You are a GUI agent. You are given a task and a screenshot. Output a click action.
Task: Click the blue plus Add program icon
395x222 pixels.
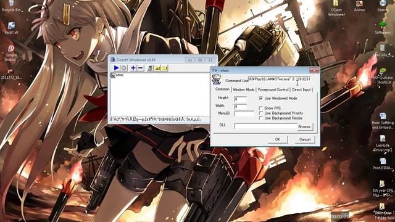pos(133,68)
